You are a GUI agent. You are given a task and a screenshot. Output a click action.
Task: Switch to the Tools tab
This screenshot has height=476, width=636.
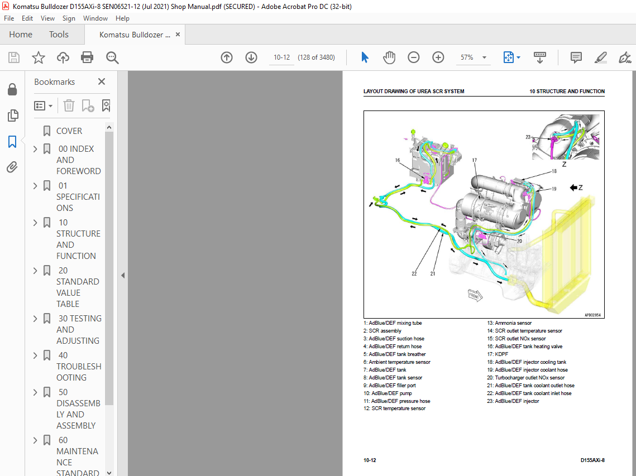click(59, 35)
